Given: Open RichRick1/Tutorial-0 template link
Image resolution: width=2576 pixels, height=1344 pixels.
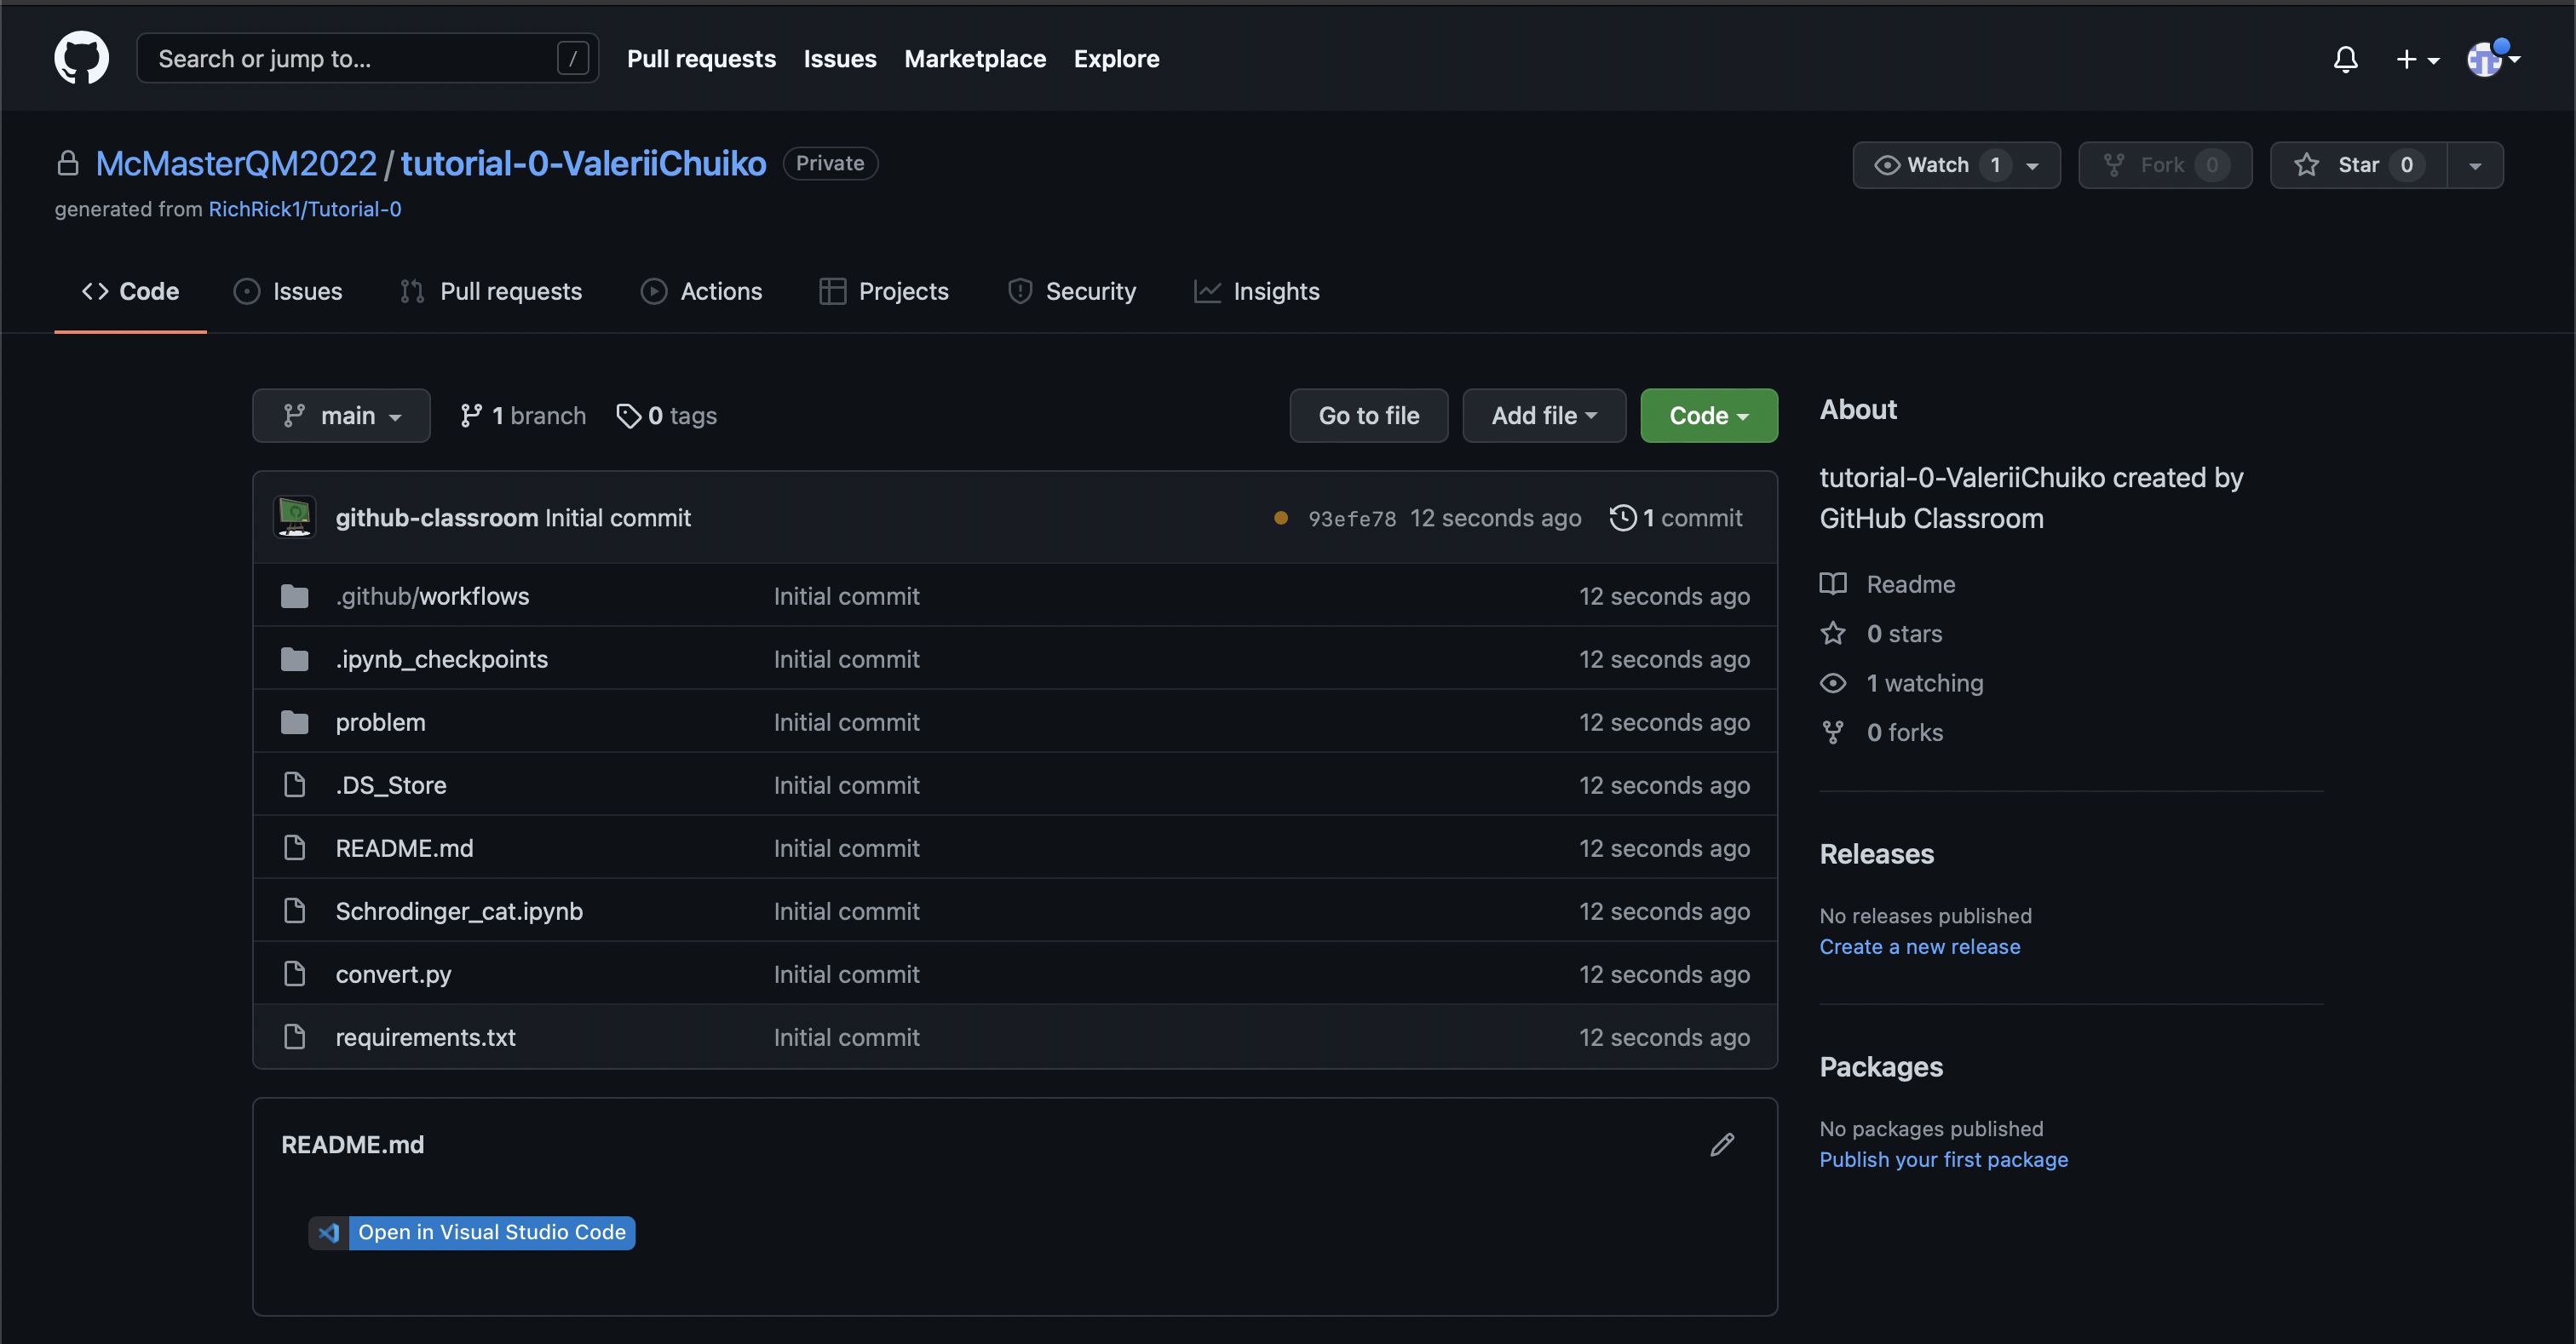Looking at the screenshot, I should 305,209.
